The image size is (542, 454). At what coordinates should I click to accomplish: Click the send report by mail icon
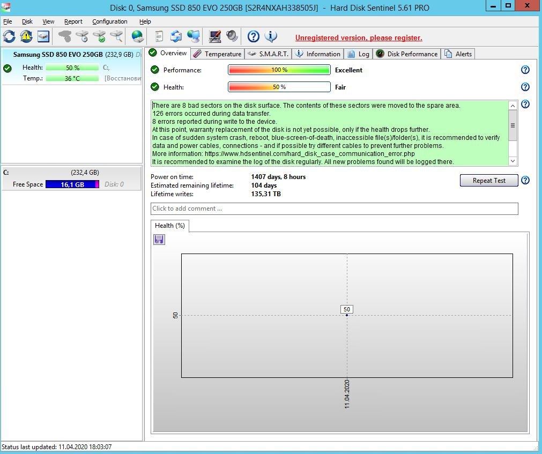click(176, 36)
